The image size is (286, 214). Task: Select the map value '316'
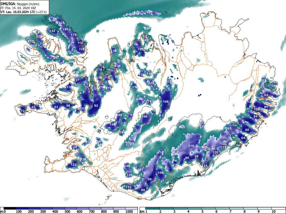pos(88,142)
